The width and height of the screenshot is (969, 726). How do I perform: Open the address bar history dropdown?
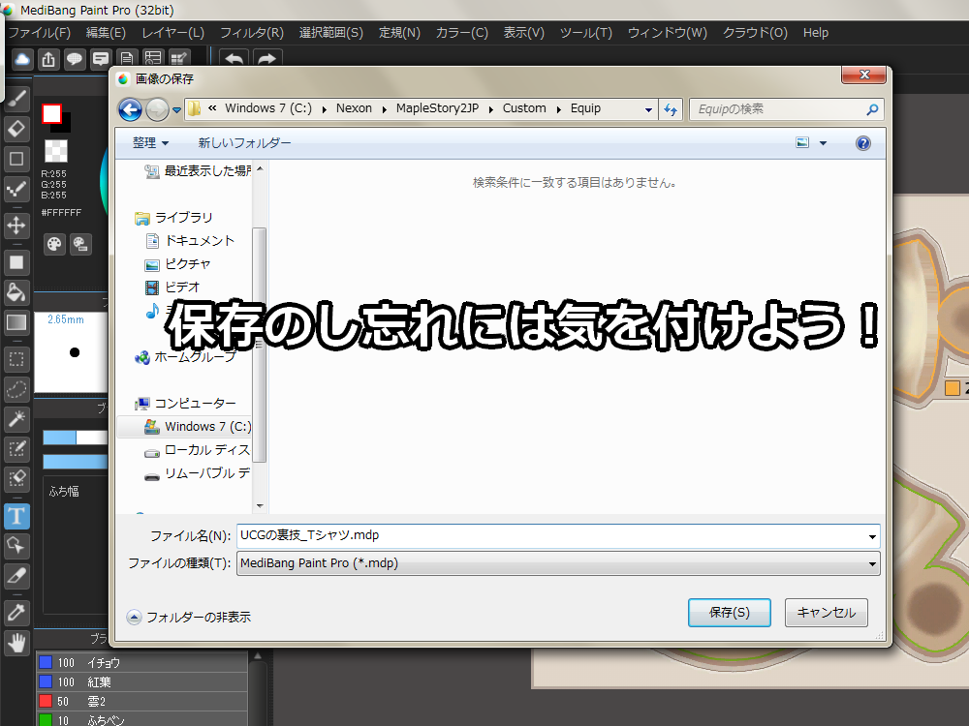point(648,110)
